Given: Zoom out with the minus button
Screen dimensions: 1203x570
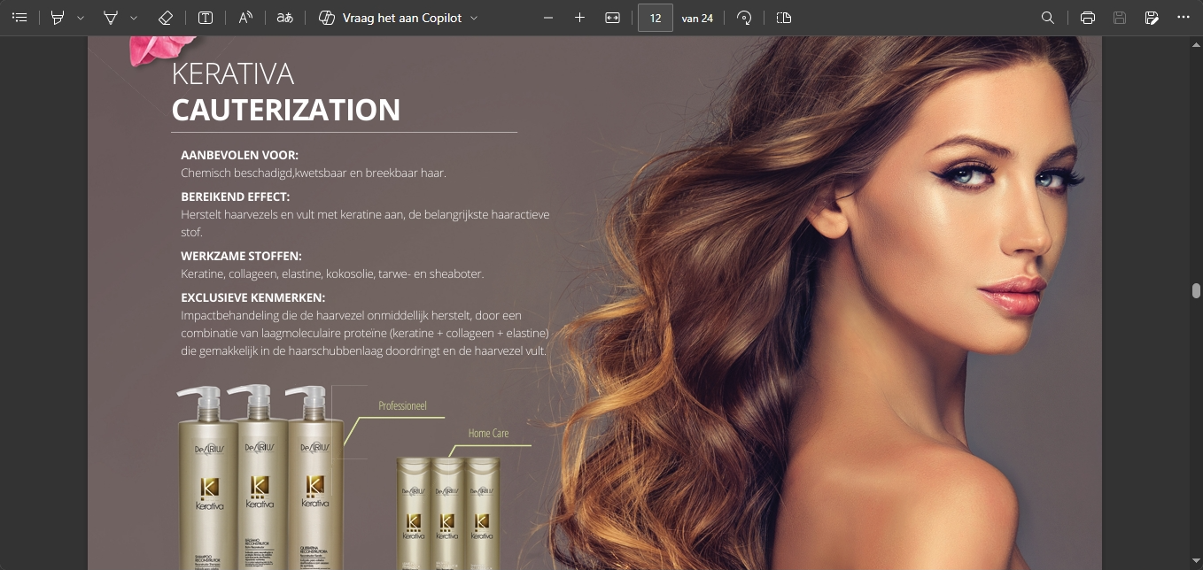Looking at the screenshot, I should click(x=548, y=18).
